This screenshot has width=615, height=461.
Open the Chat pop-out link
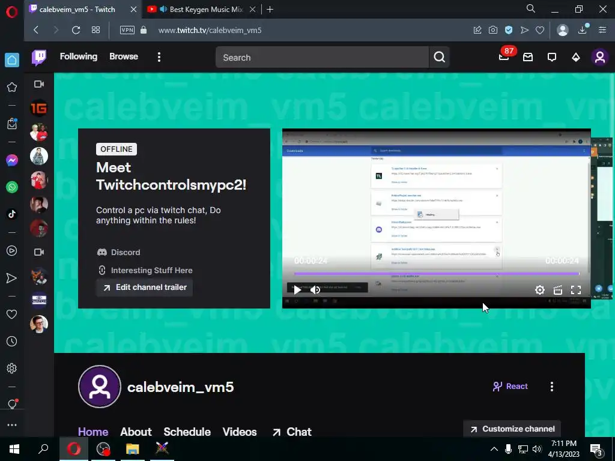click(292, 432)
